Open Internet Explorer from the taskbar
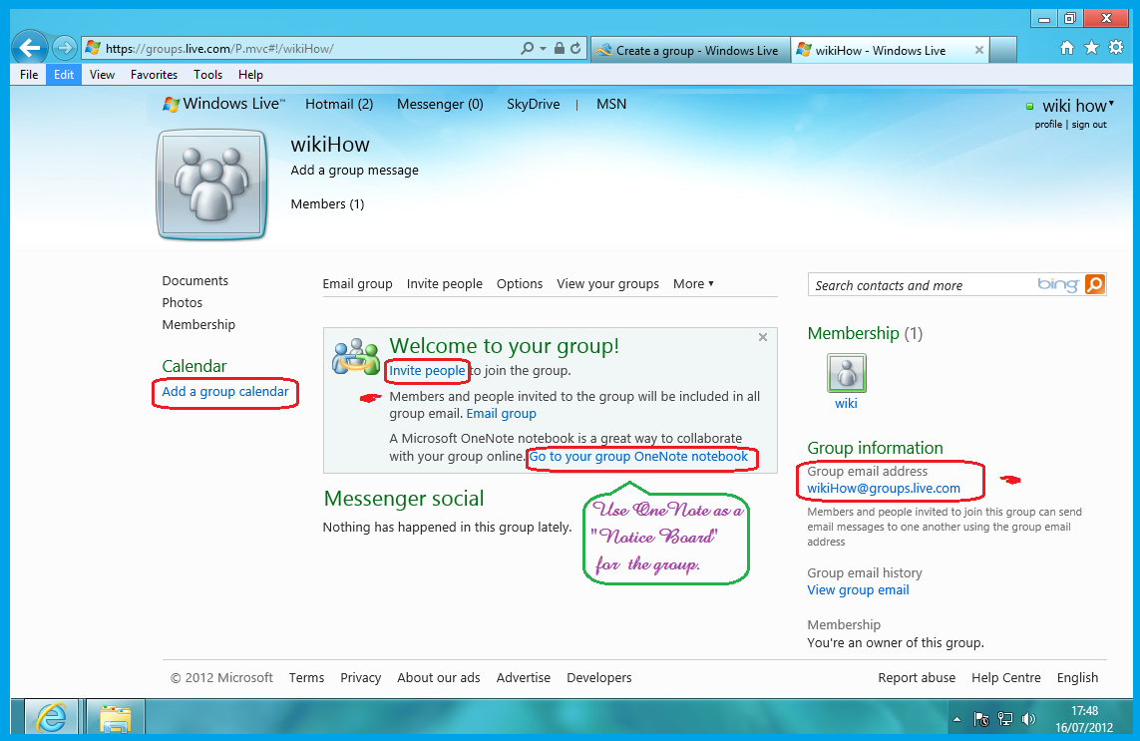 [51, 718]
